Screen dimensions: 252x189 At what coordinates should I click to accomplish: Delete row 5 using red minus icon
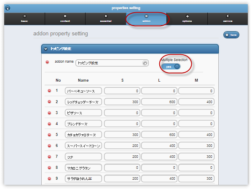(49, 135)
